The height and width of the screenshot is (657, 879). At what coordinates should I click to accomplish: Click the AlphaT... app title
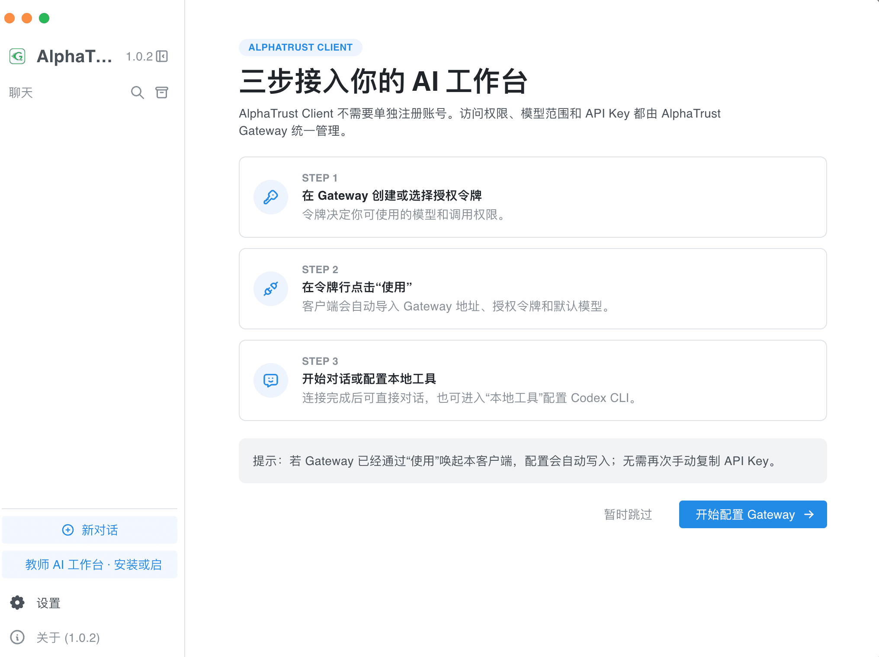[x=74, y=56]
